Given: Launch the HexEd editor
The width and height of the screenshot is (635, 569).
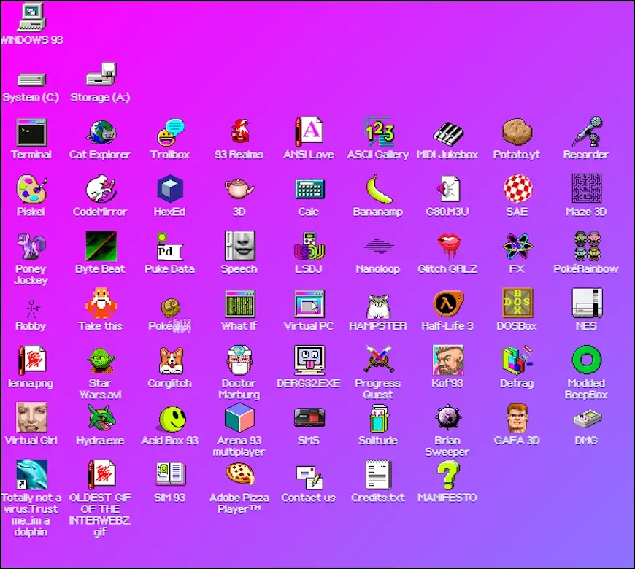Looking at the screenshot, I should point(169,192).
